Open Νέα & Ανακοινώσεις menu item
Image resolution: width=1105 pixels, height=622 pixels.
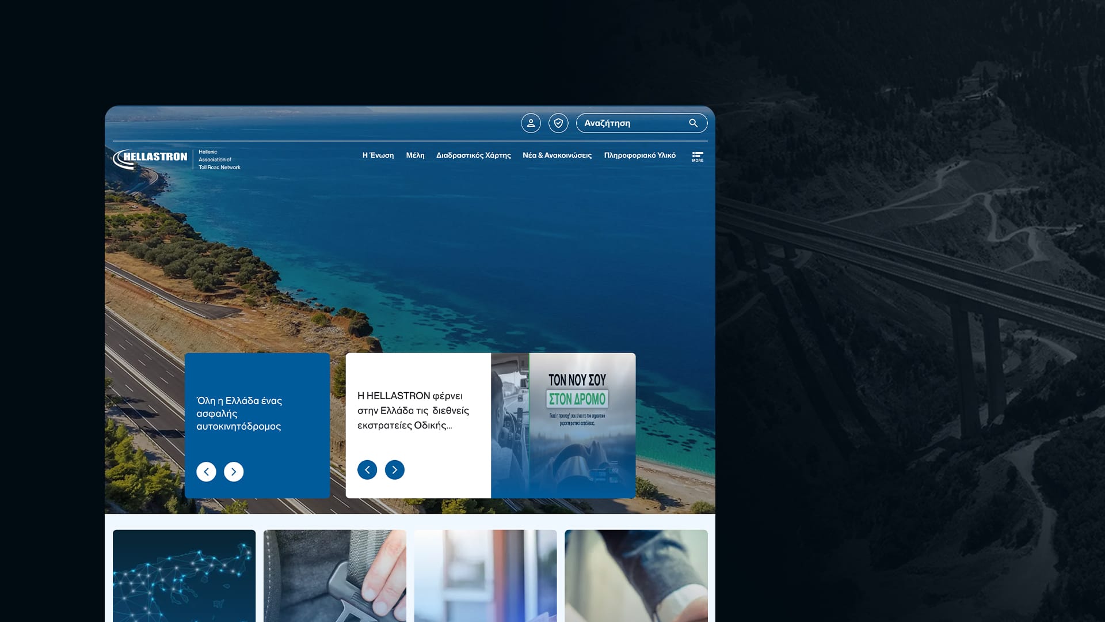[x=557, y=155]
